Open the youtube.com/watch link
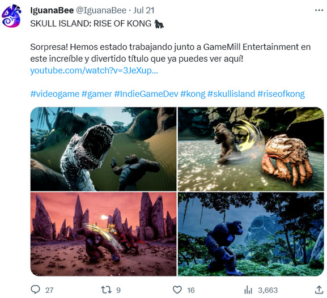 click(x=94, y=70)
